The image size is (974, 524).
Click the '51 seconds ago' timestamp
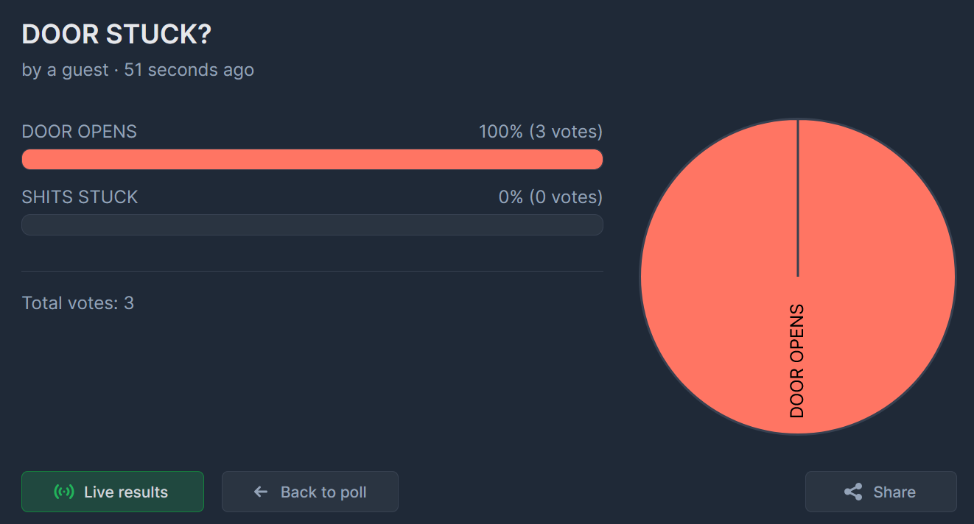[189, 70]
